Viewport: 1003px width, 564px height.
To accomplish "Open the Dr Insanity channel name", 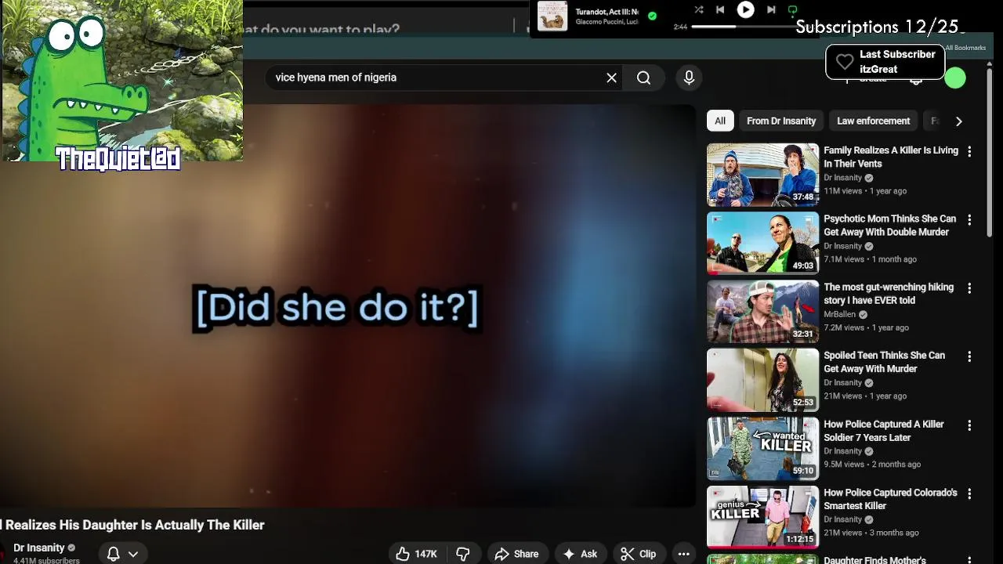I will click(39, 548).
